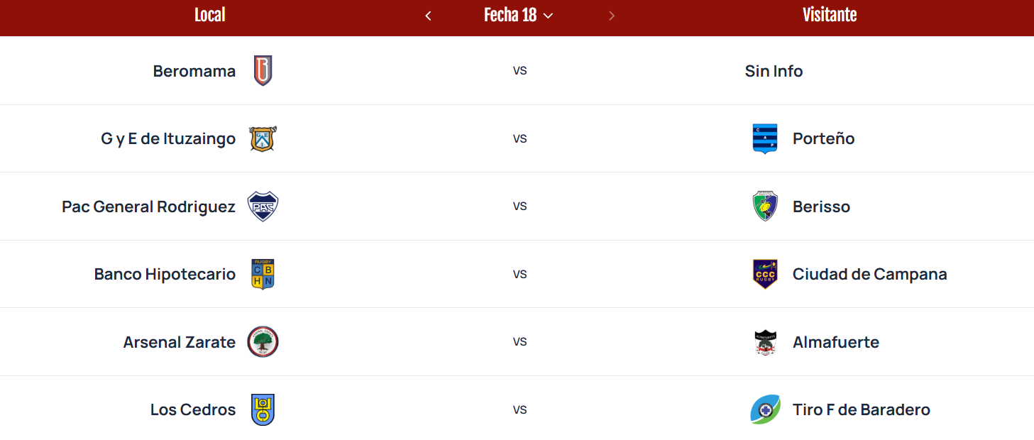Open the Fecha 18 dropdown selector
1034x440 pixels.
(x=518, y=16)
